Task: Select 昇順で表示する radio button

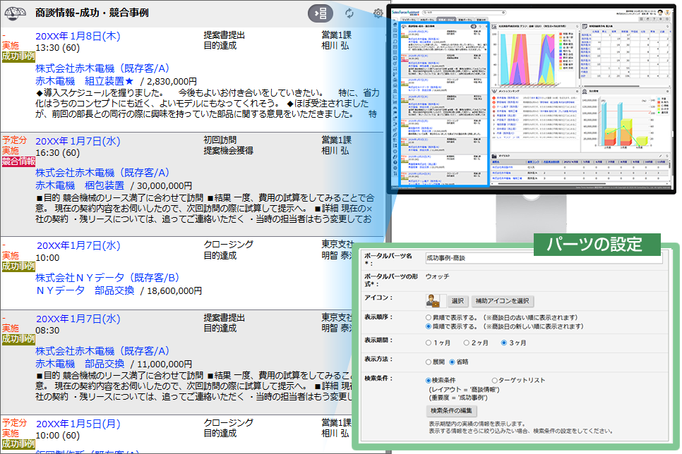Action: 429,317
